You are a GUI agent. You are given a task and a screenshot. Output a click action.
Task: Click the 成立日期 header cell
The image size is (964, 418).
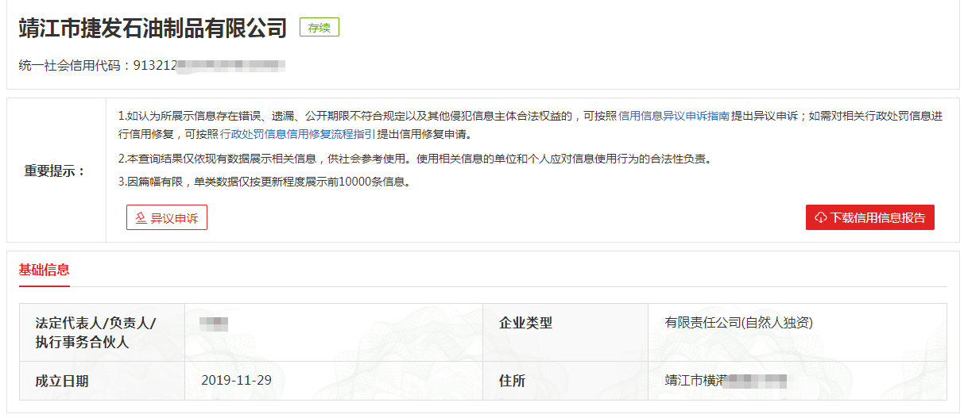62,381
